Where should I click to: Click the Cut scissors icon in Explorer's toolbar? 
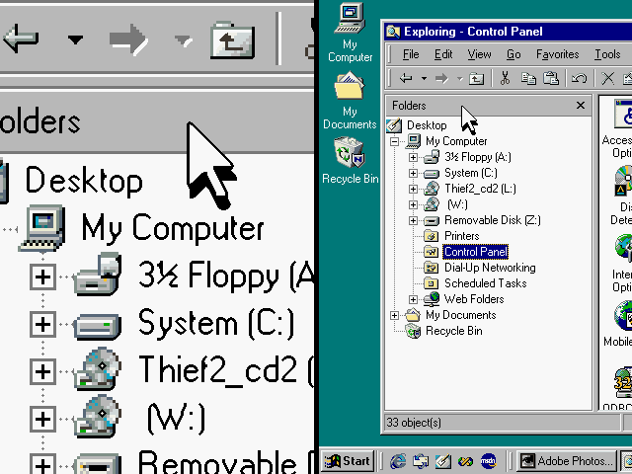[x=505, y=78]
